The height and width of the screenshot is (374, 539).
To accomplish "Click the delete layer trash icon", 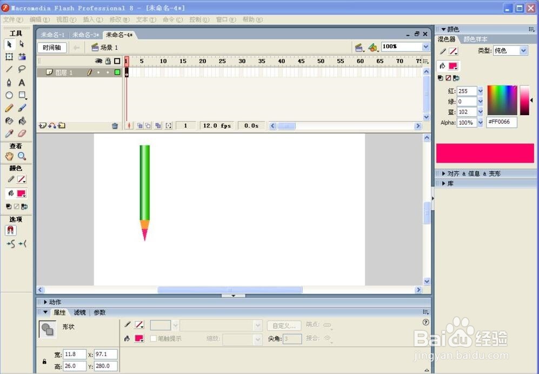I will [115, 126].
